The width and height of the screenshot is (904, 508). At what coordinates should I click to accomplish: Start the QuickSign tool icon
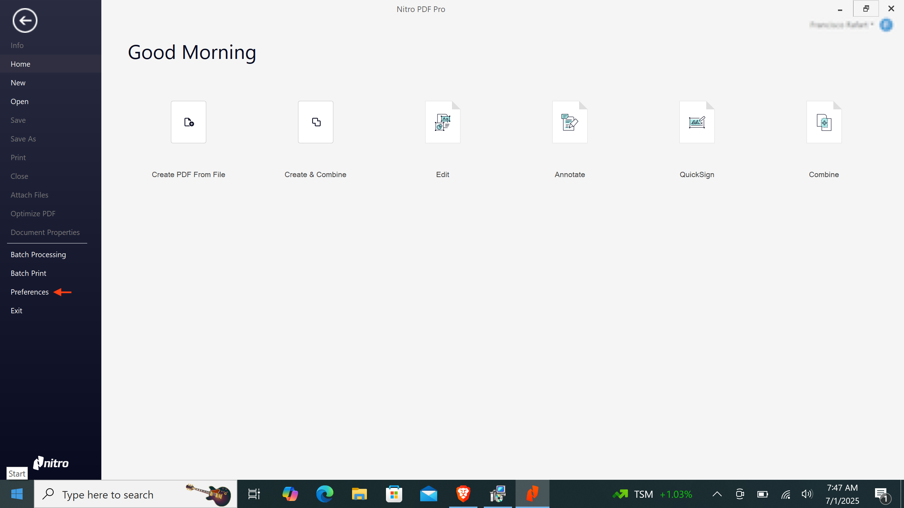(697, 122)
